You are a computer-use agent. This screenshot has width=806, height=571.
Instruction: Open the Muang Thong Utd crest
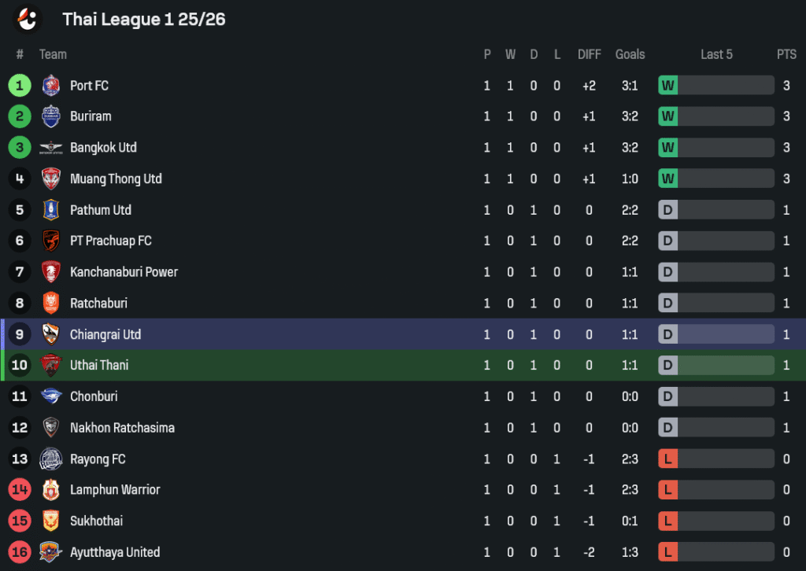[51, 179]
